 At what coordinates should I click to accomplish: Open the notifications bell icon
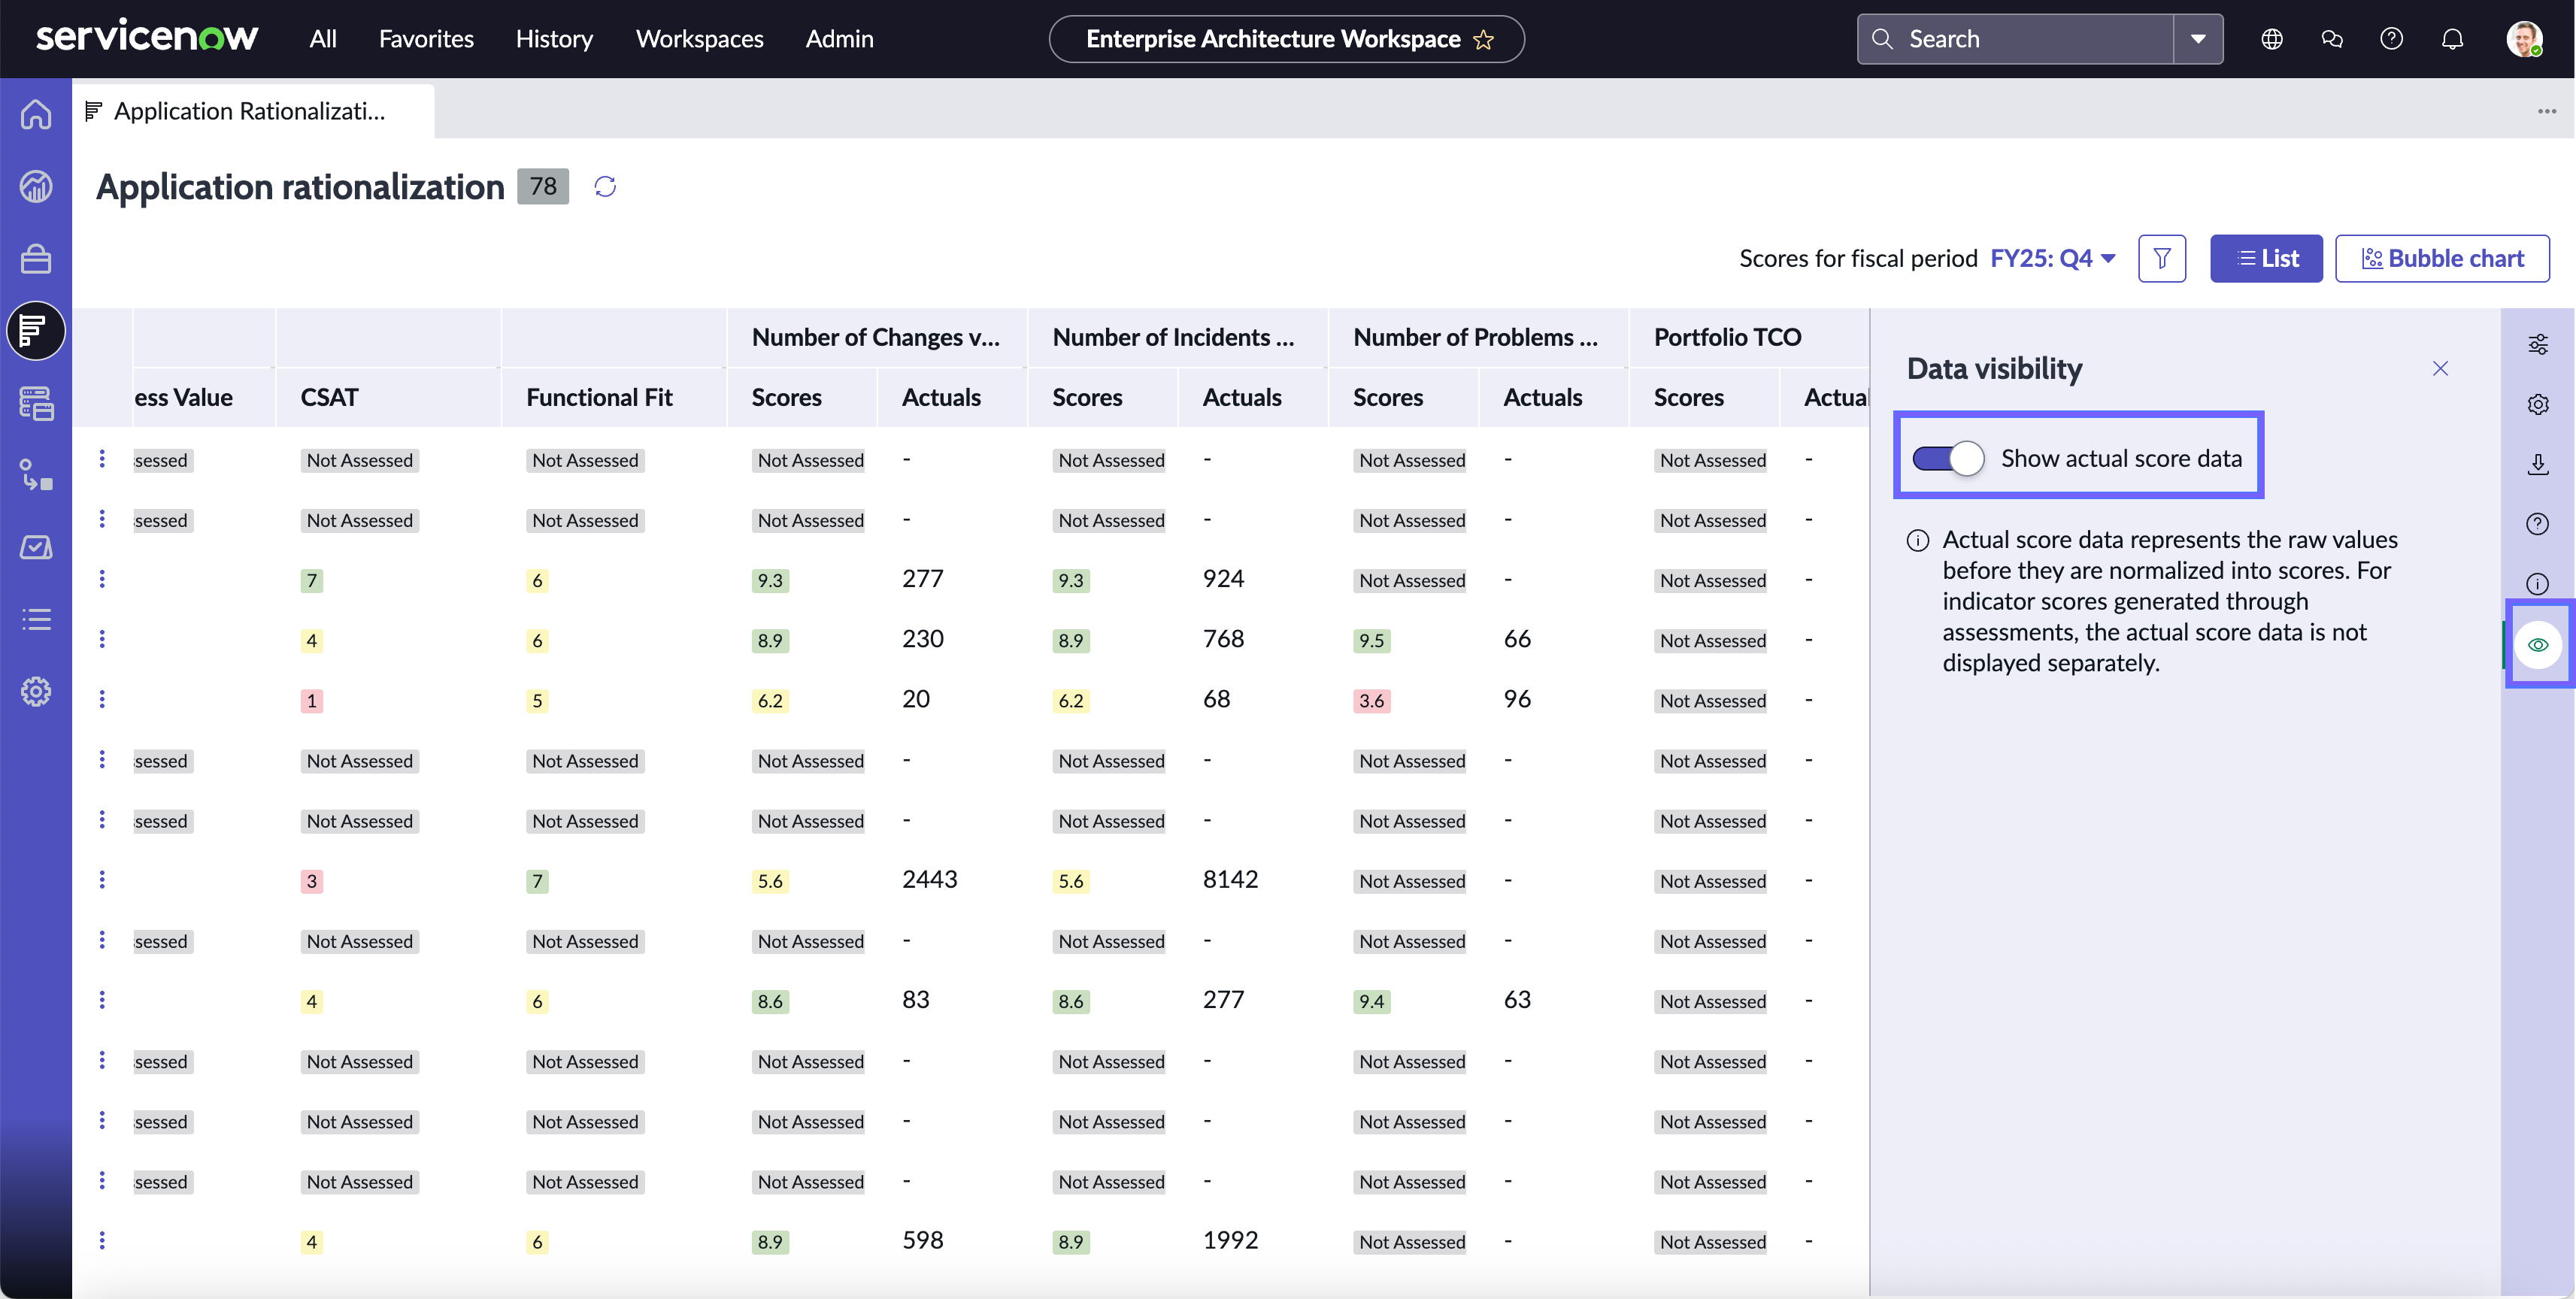[x=2452, y=38]
